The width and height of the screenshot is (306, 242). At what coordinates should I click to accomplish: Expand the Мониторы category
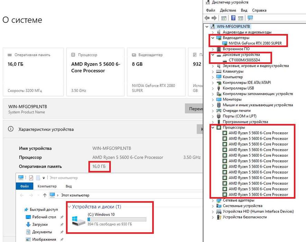[213, 100]
